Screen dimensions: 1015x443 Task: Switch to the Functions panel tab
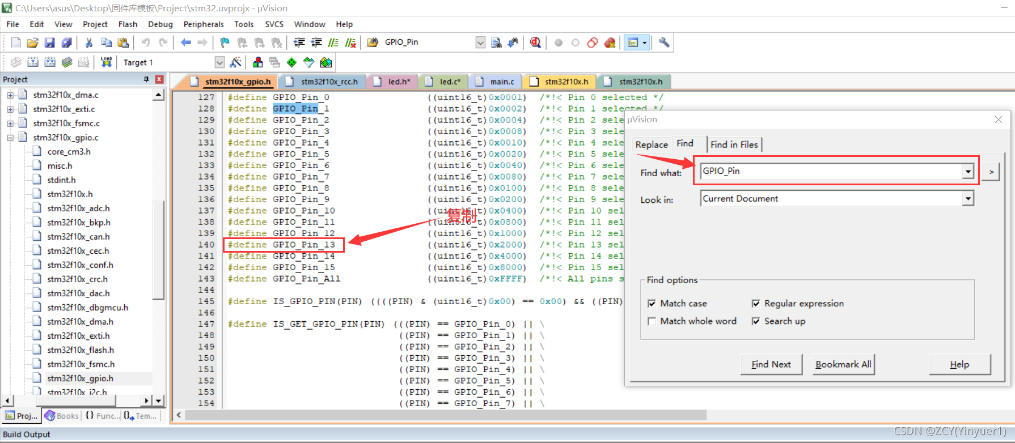click(x=102, y=416)
